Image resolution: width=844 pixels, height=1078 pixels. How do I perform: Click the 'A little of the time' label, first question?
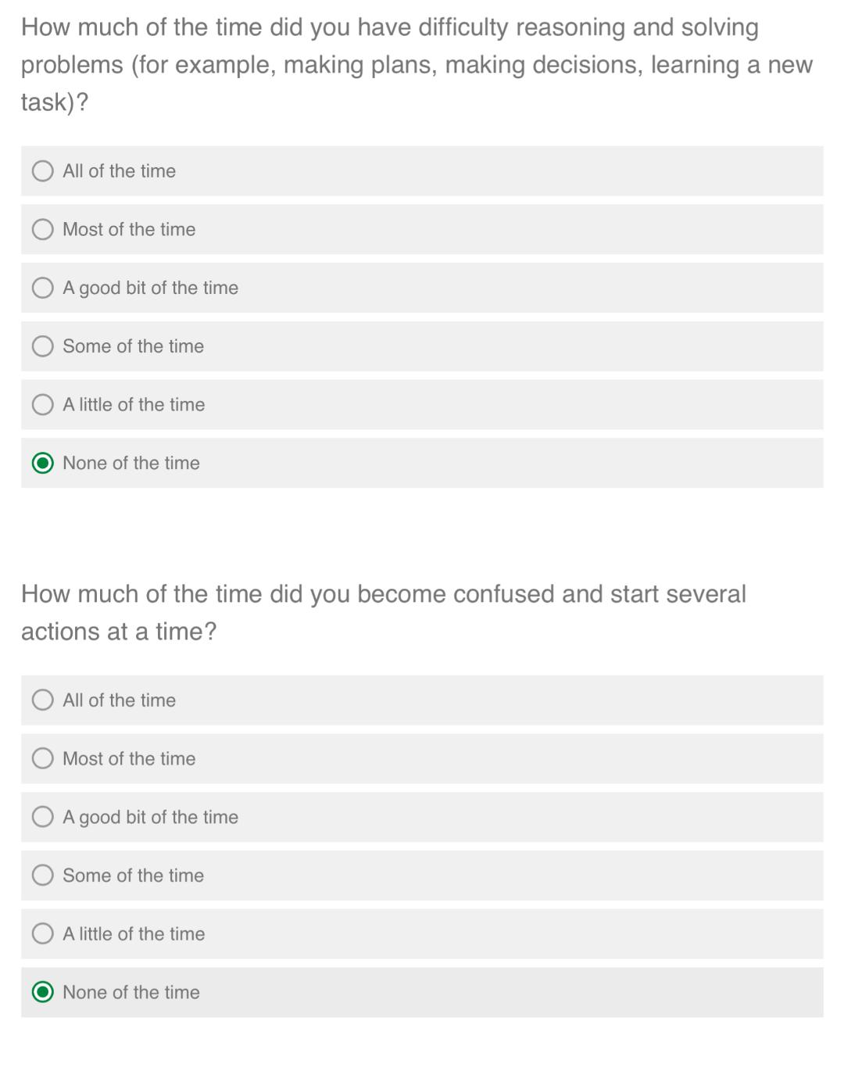pyautogui.click(x=134, y=405)
